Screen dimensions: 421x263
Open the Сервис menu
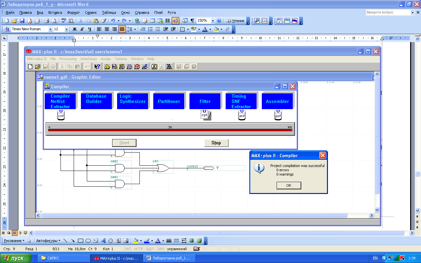pos(91,12)
